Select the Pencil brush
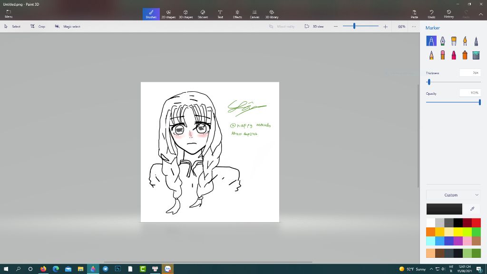This screenshot has width=487, height=274. [x=431, y=55]
